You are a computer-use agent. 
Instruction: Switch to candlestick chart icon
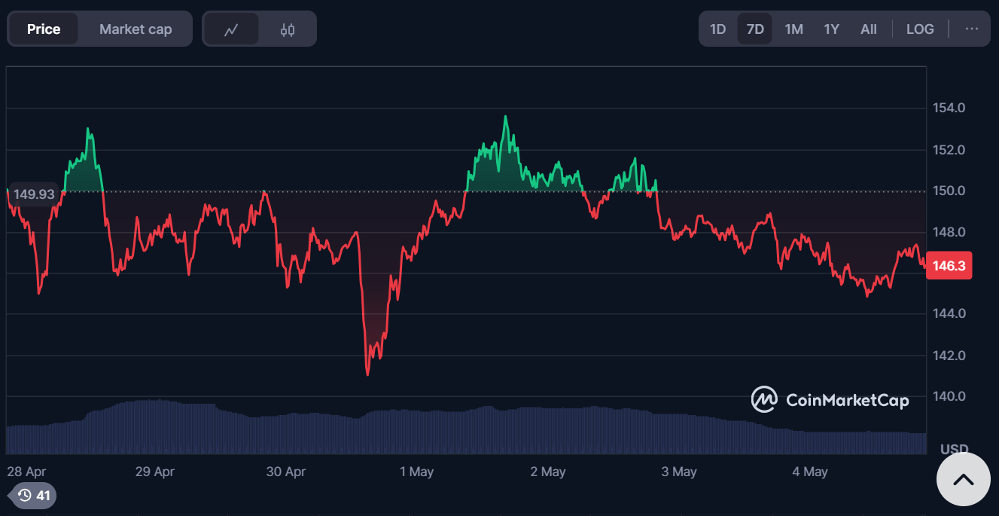pyautogui.click(x=288, y=29)
